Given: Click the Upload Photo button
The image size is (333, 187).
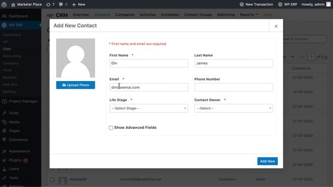Looking at the screenshot, I should click(75, 85).
